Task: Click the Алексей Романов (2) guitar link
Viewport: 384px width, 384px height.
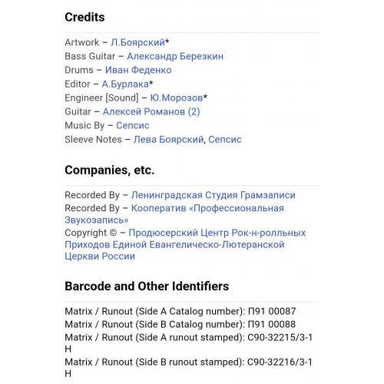Action: pos(151,111)
